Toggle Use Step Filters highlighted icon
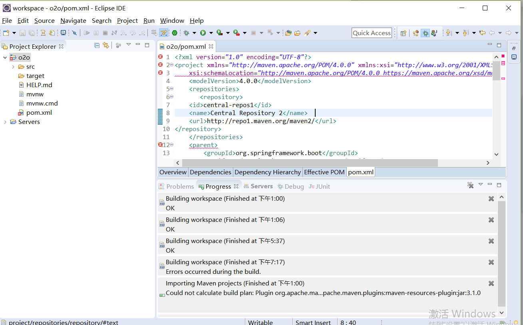This screenshot has height=325, width=523. tap(163, 33)
